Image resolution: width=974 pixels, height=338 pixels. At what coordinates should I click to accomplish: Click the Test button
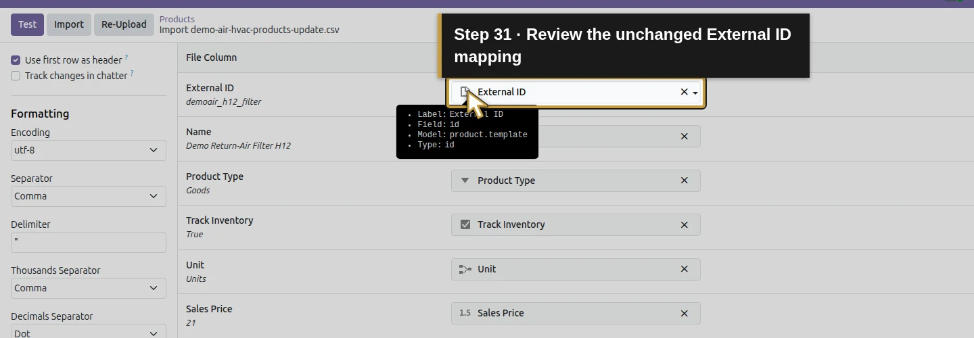coord(27,24)
